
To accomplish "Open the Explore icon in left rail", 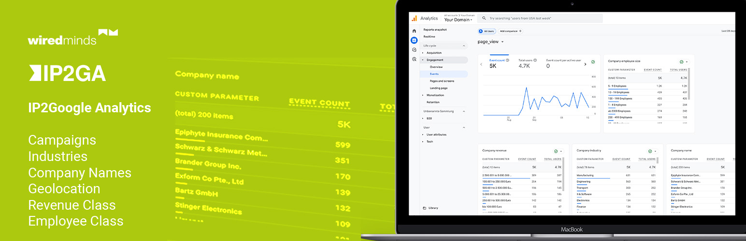I will (x=414, y=50).
